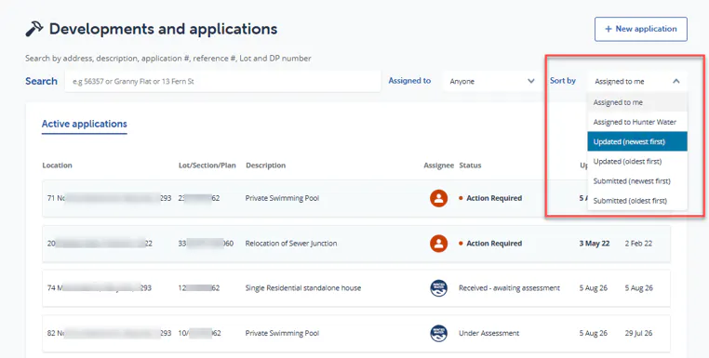Click the 3 May 22 updated date

click(595, 244)
